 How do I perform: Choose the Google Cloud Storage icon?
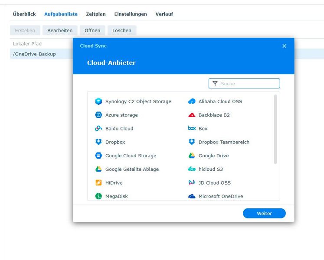(x=98, y=156)
